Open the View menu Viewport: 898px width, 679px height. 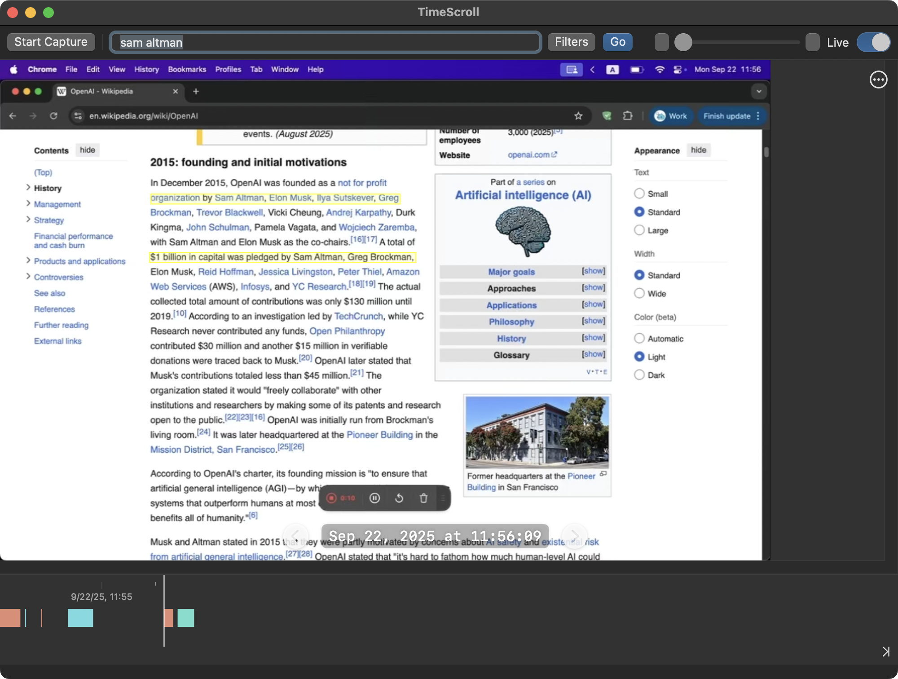tap(117, 70)
